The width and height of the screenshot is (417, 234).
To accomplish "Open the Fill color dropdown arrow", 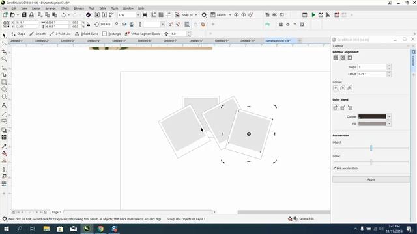I will (390, 123).
